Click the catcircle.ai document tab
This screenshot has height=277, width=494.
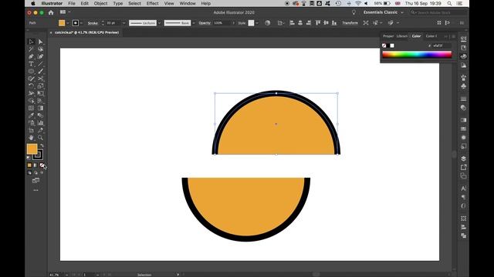[86, 32]
